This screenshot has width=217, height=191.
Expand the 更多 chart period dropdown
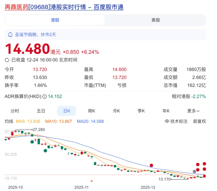tap(193, 111)
